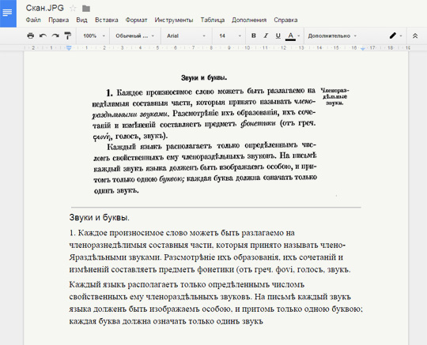Select the paint format roller
The image size is (427, 345).
tap(67, 36)
